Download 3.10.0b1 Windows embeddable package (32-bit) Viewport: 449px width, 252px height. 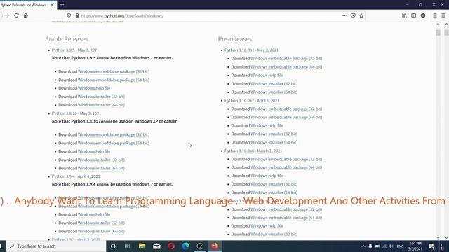coord(286,59)
